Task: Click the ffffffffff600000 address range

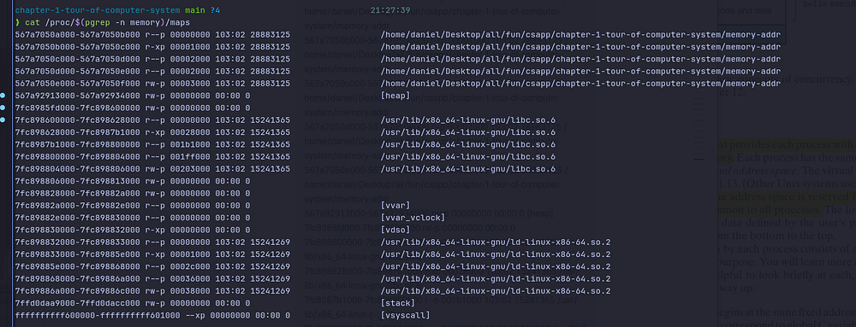Action: tap(76, 315)
